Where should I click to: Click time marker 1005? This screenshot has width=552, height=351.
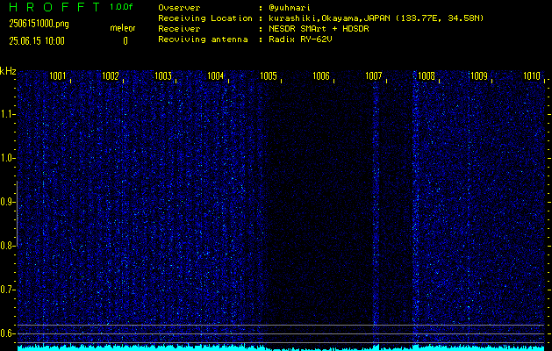click(x=269, y=75)
